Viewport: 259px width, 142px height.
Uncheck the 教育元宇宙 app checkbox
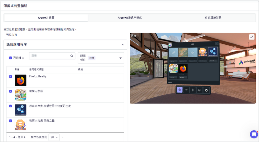(x=10, y=91)
